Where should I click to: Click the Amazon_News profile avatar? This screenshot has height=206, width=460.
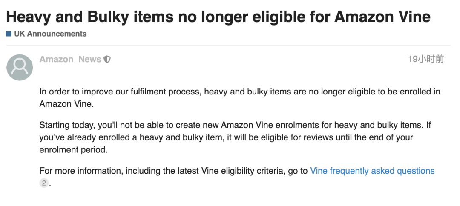pyautogui.click(x=20, y=67)
